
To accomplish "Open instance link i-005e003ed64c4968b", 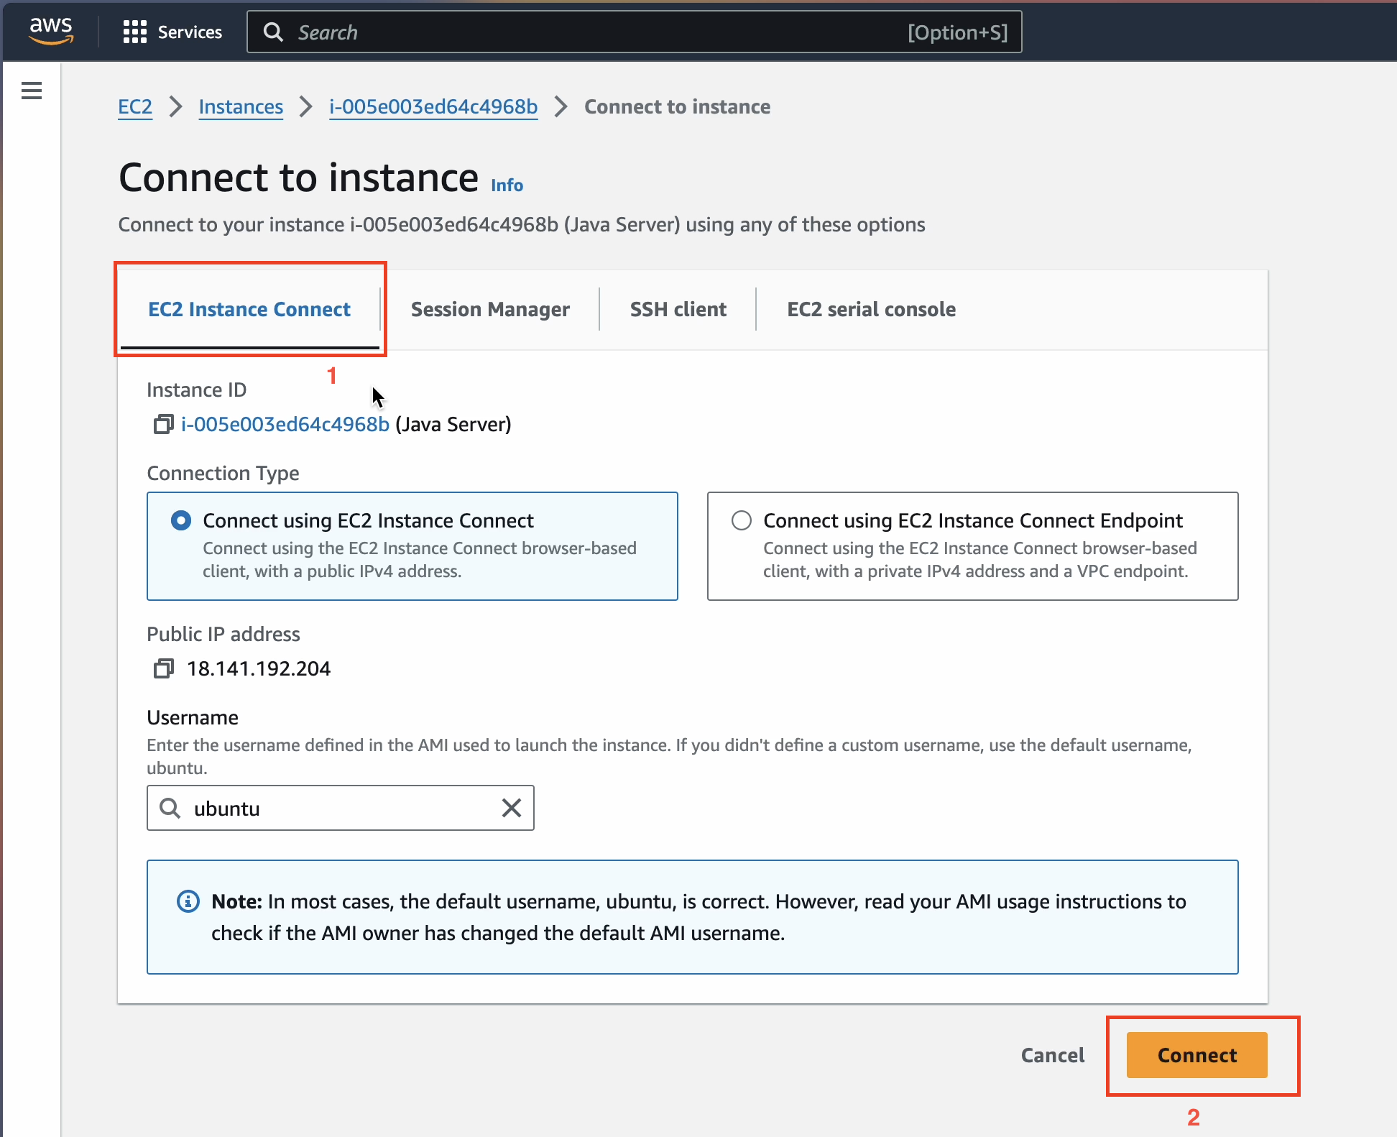I will pyautogui.click(x=433, y=106).
